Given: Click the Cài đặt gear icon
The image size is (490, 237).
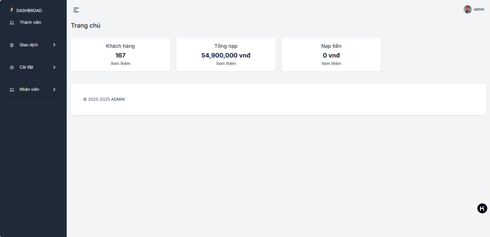Looking at the screenshot, I should [12, 67].
